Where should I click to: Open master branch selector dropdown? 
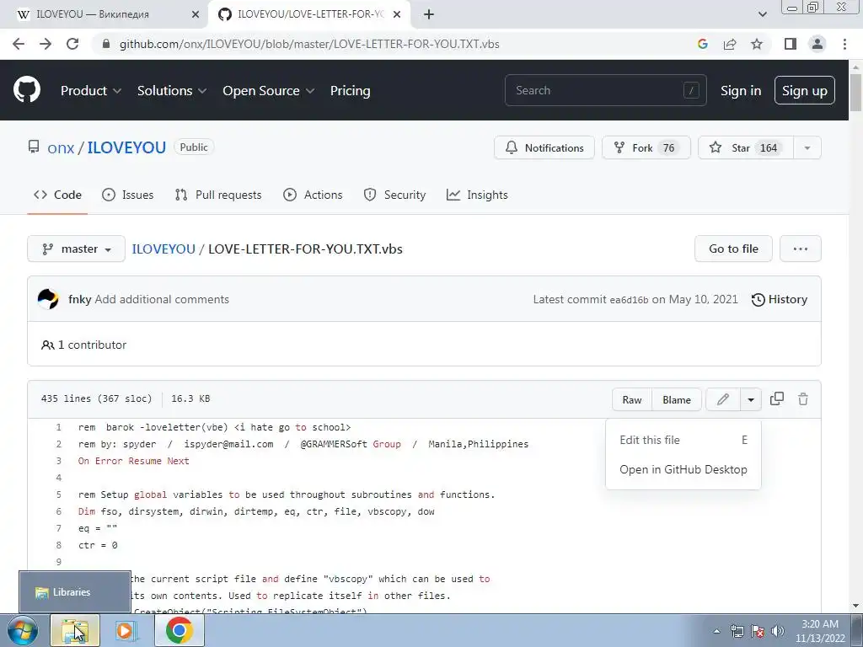77,249
